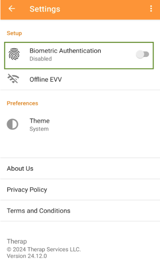Click the Preferences section header
This screenshot has width=160, height=270.
22,103
